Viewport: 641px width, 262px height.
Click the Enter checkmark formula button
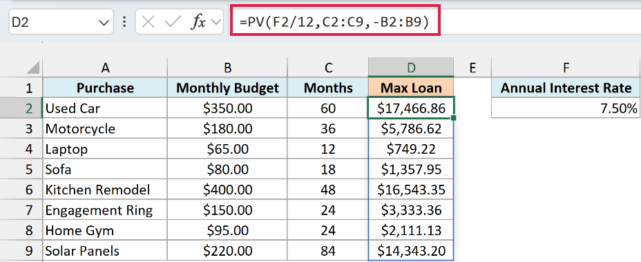coord(173,22)
